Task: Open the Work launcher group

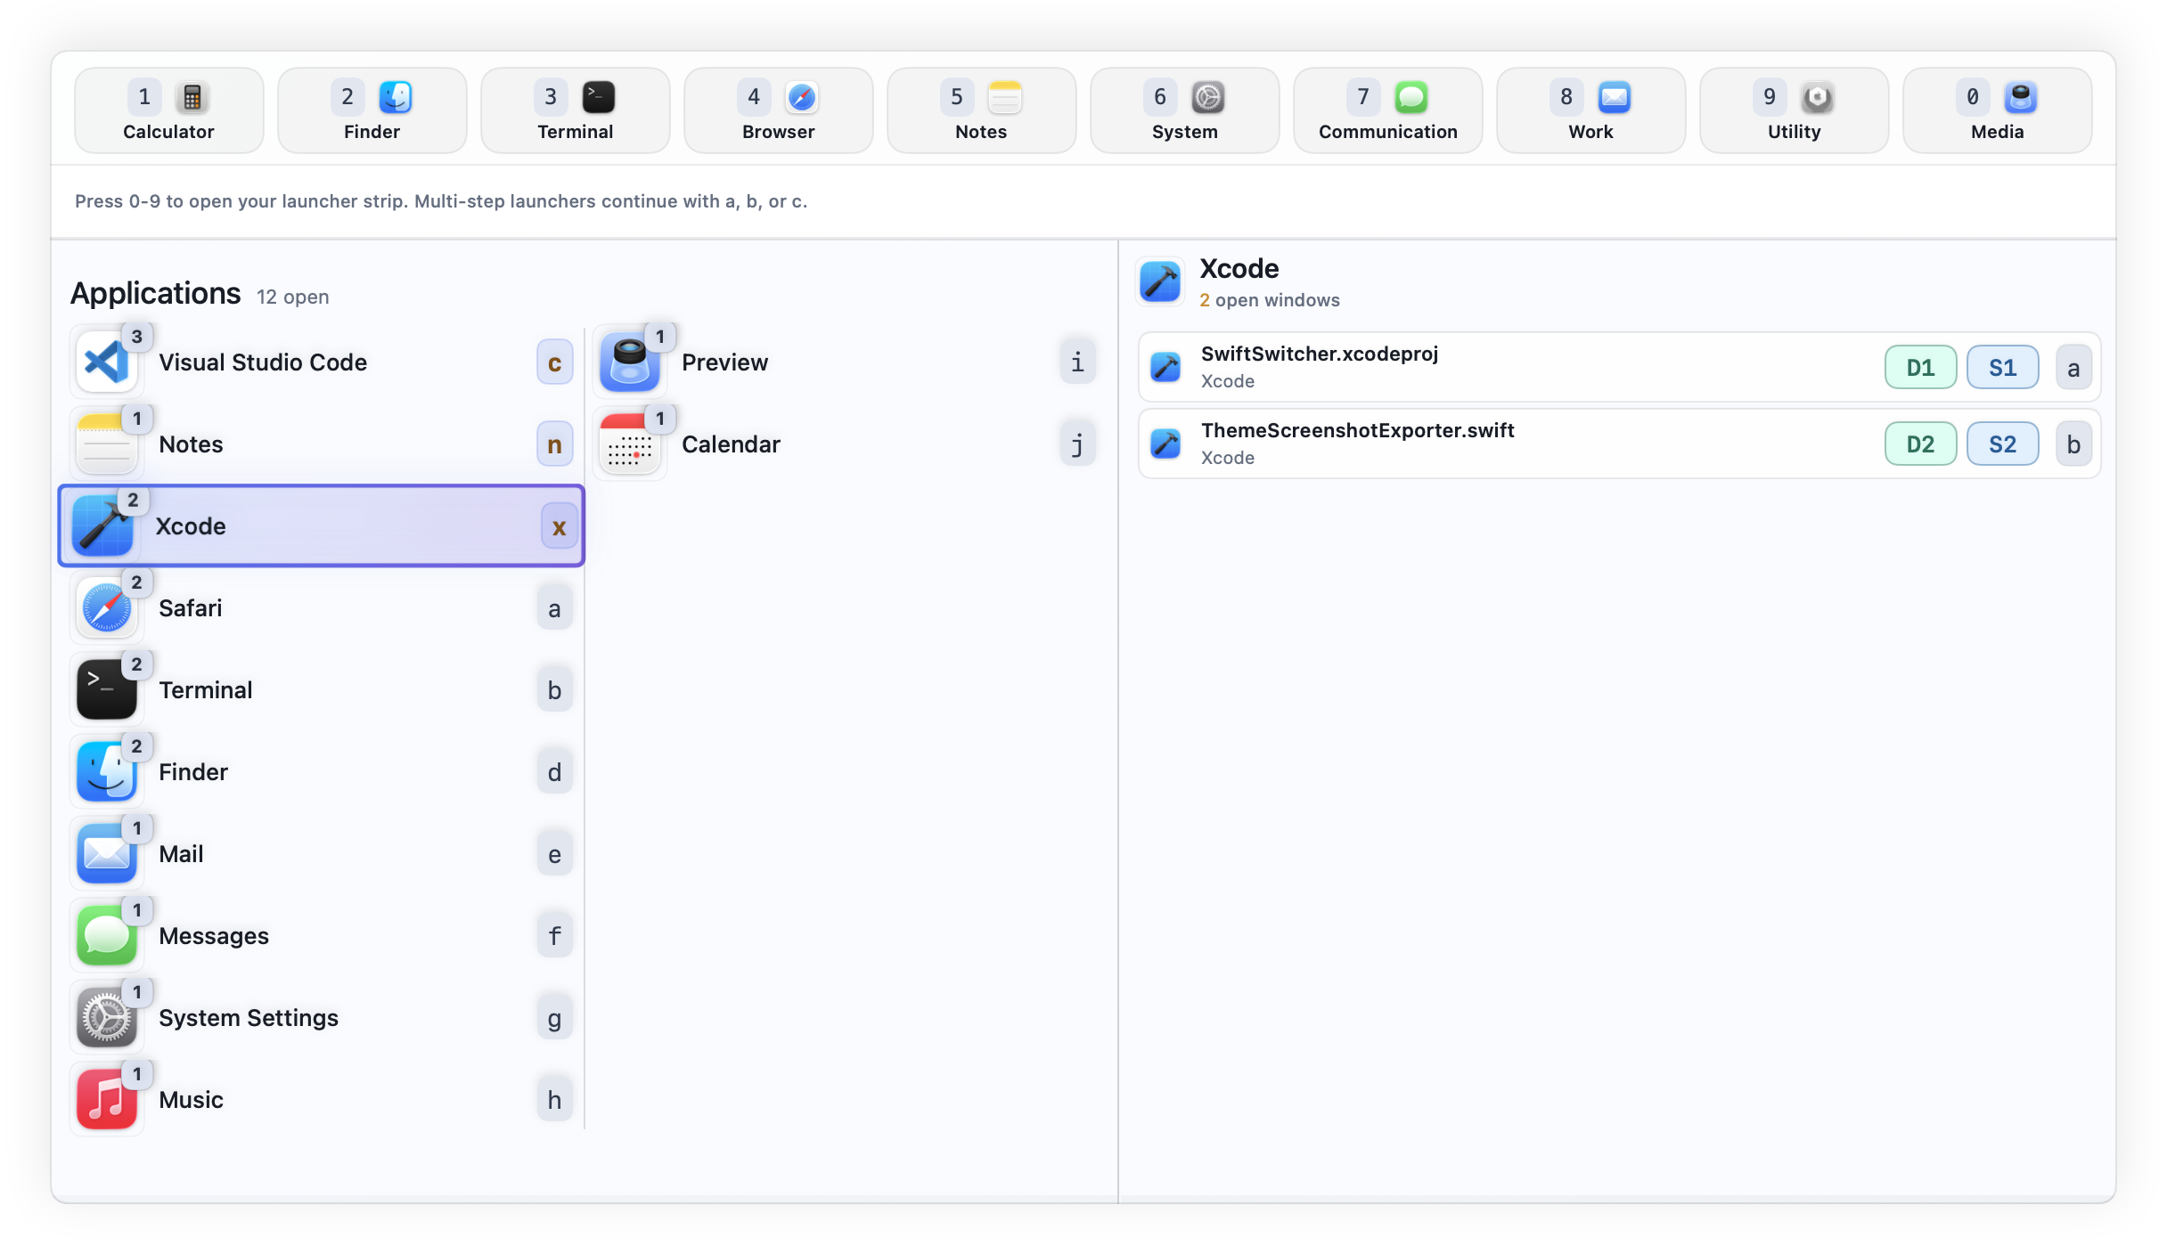Action: [x=1590, y=110]
